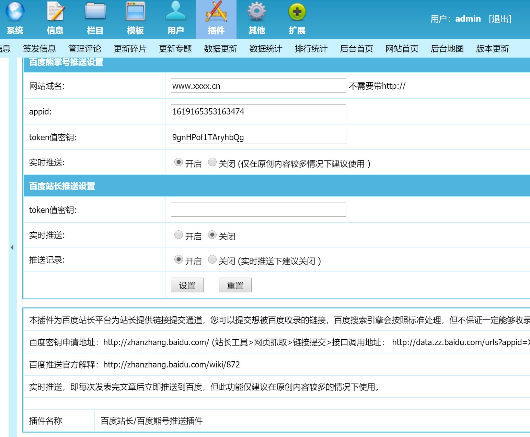530x437 pixels.
Task: Open the 其他 gear icon
Action: pos(257,11)
